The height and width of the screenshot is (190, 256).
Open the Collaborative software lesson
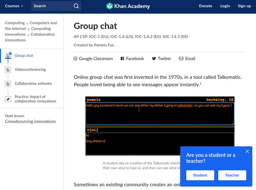point(33,83)
